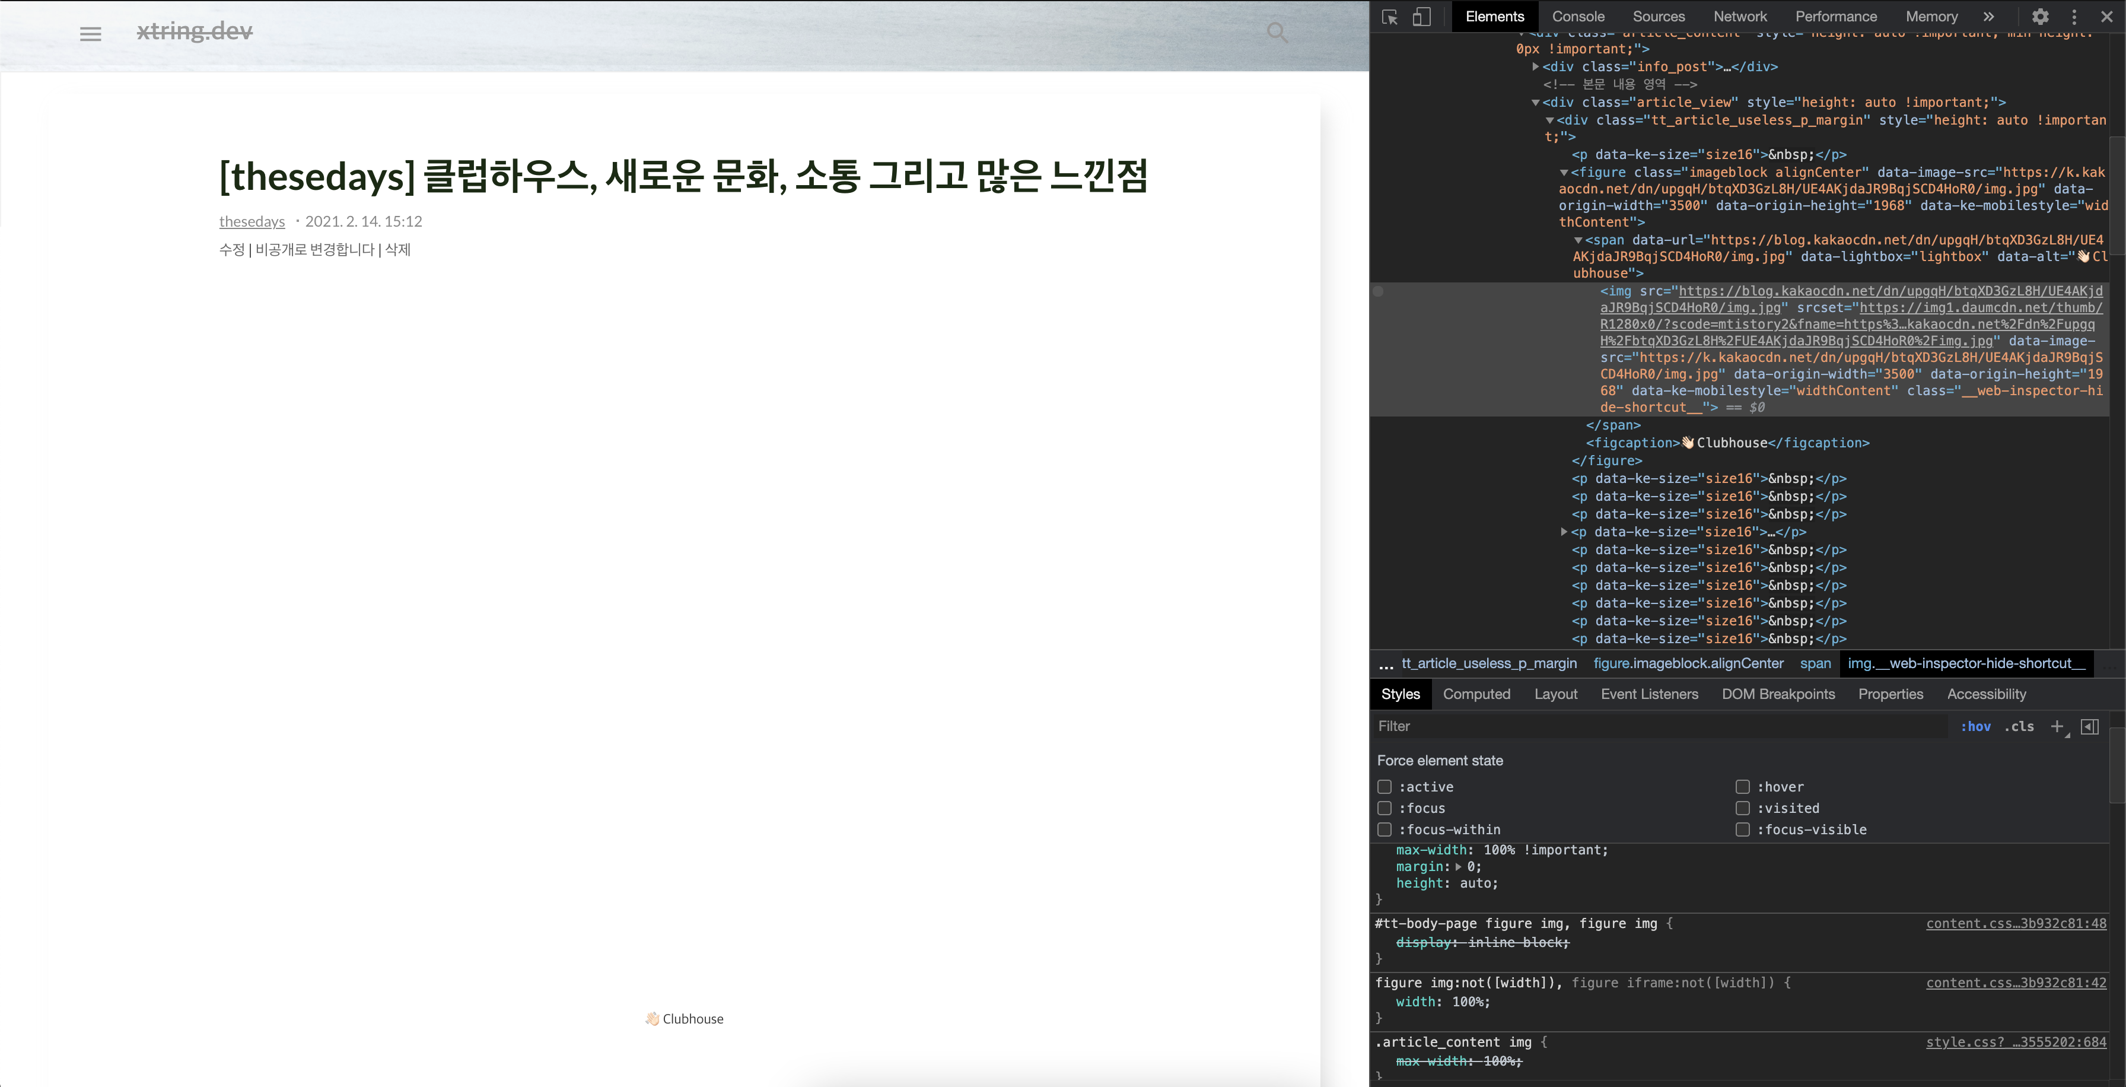Check the :active element state
Screen dimensions: 2126x1087
click(x=1385, y=787)
